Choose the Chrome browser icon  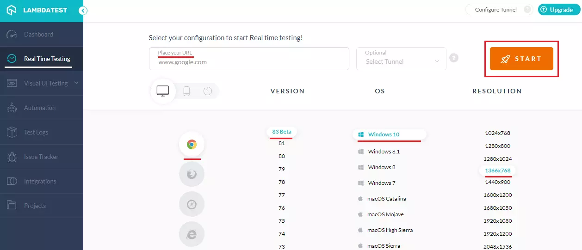pyautogui.click(x=192, y=145)
